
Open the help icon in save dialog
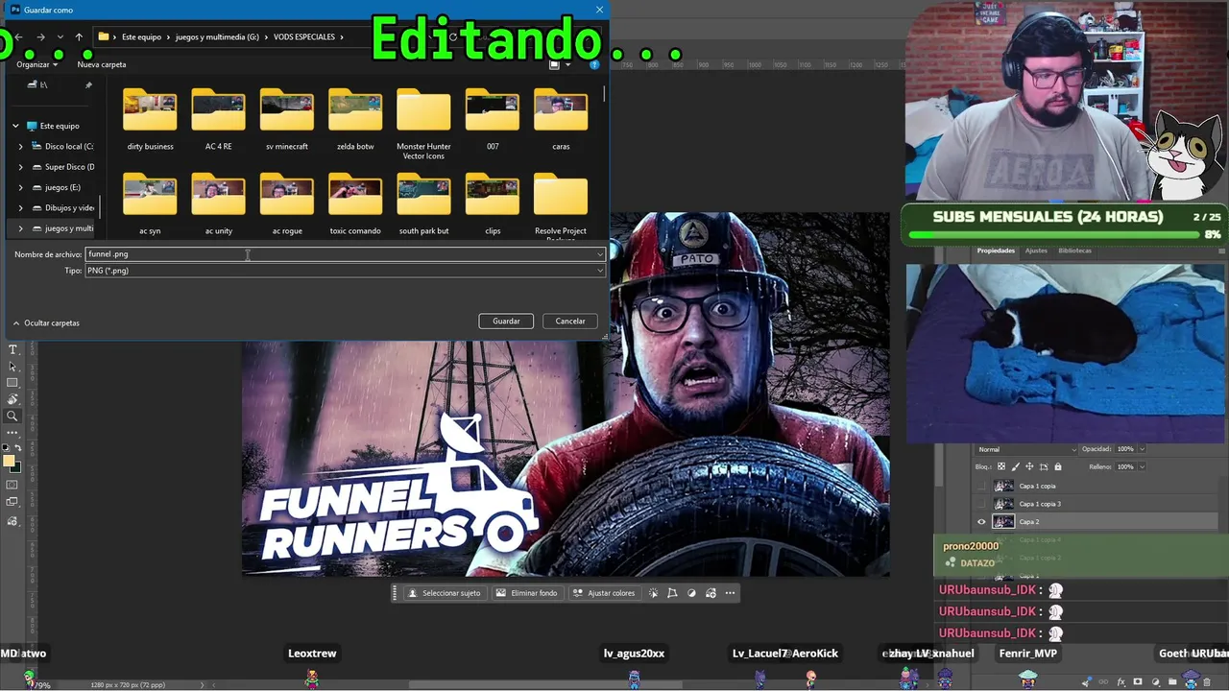pyautogui.click(x=594, y=64)
